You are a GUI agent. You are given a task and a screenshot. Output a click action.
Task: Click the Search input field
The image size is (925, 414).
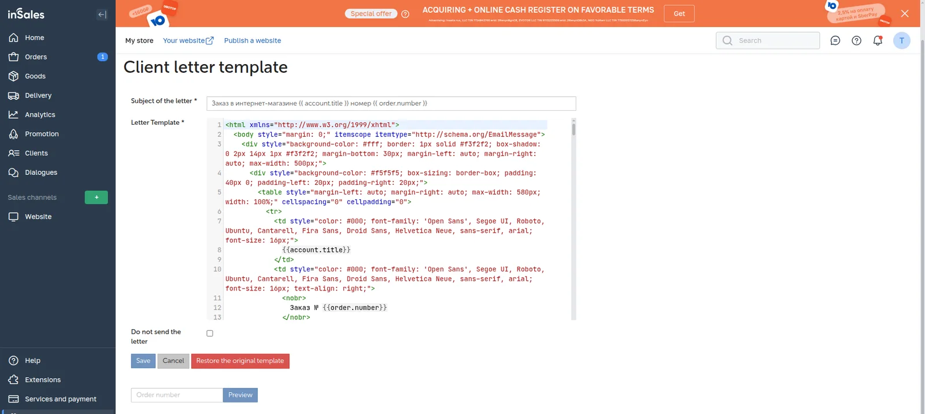tap(768, 40)
